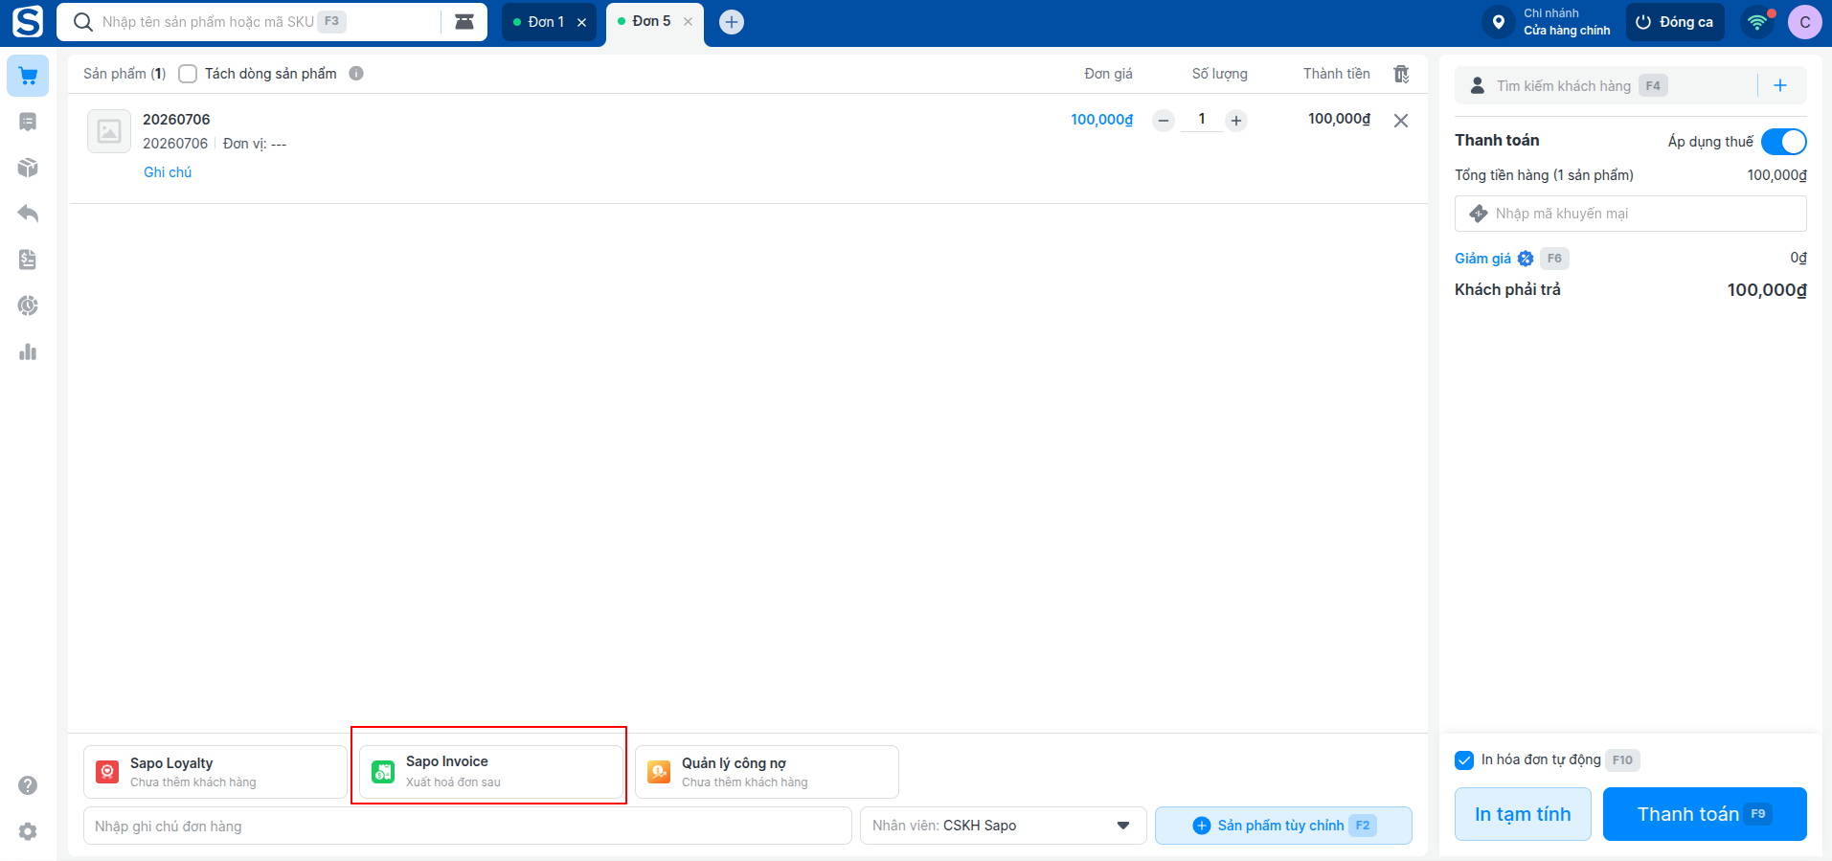
Task: Focus the Tìm kiếm khách hàng field
Action: [x=1607, y=85]
